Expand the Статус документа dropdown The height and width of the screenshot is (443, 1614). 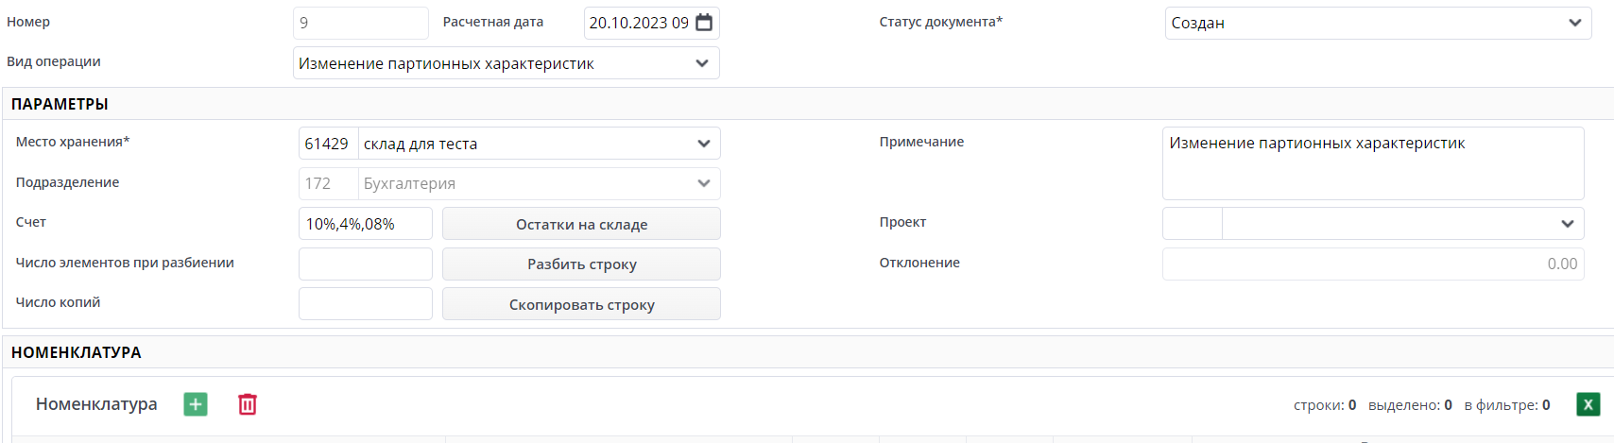tap(1574, 23)
